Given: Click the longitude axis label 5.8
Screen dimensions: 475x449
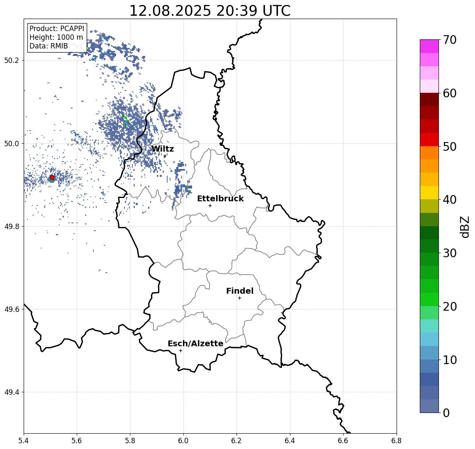Looking at the screenshot, I should point(130,441).
